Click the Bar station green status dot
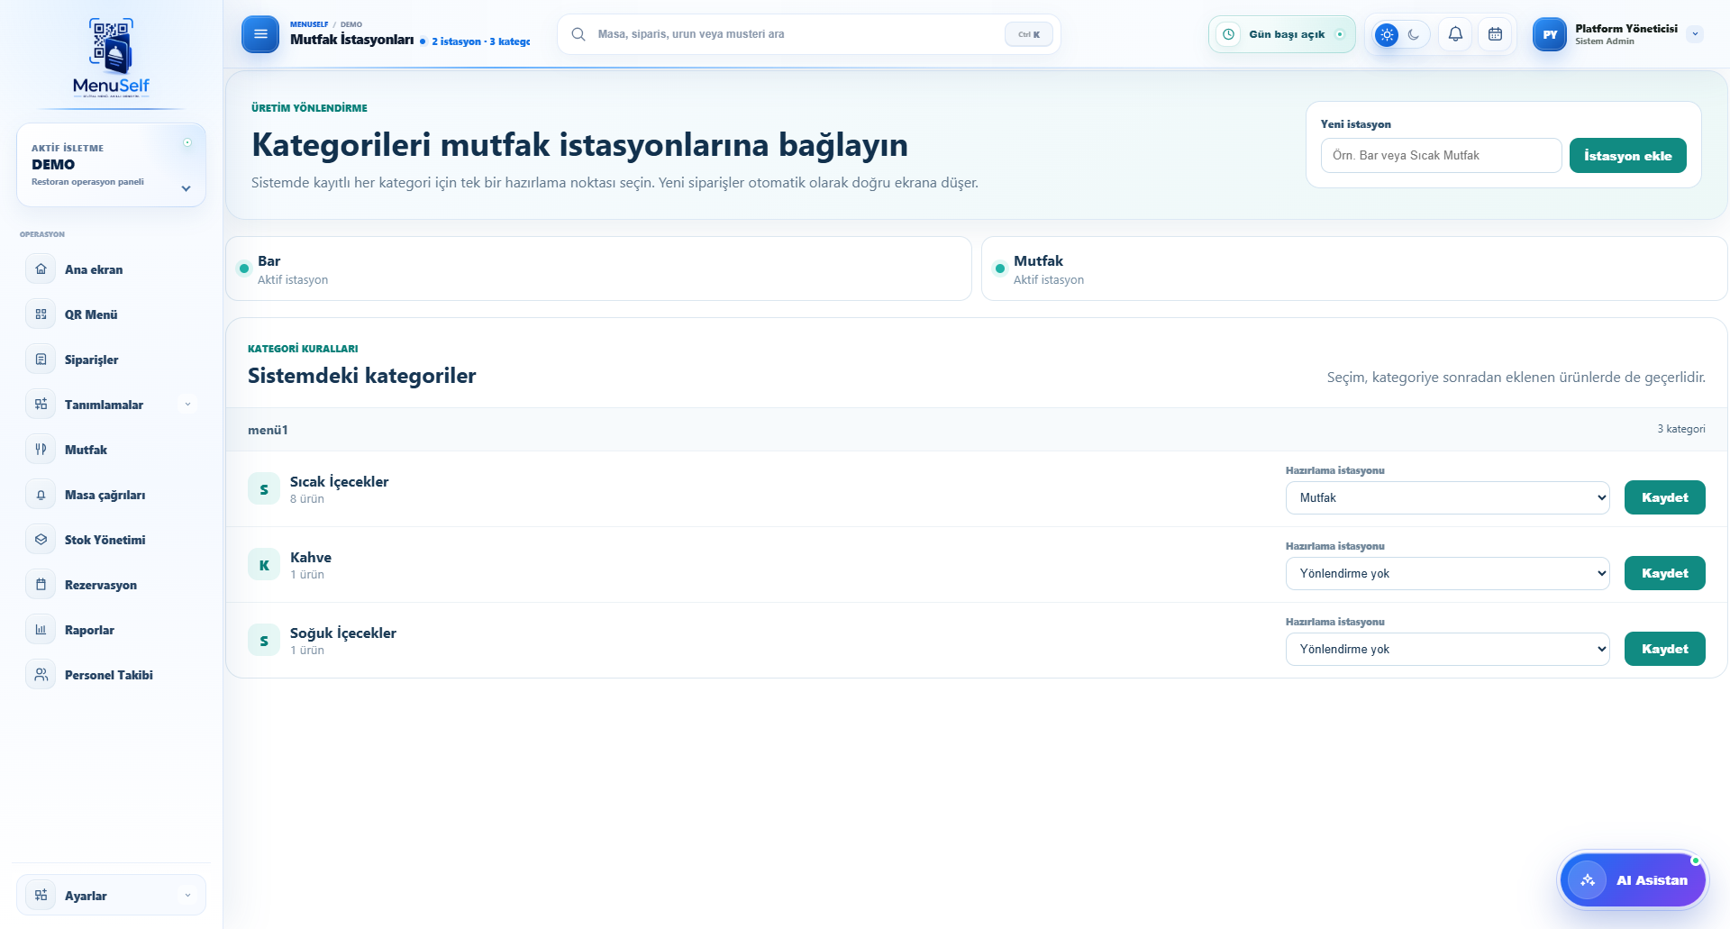This screenshot has height=929, width=1730. click(x=244, y=269)
